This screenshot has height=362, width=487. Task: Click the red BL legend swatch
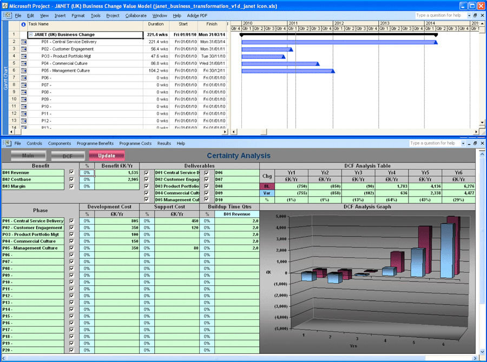point(267,186)
